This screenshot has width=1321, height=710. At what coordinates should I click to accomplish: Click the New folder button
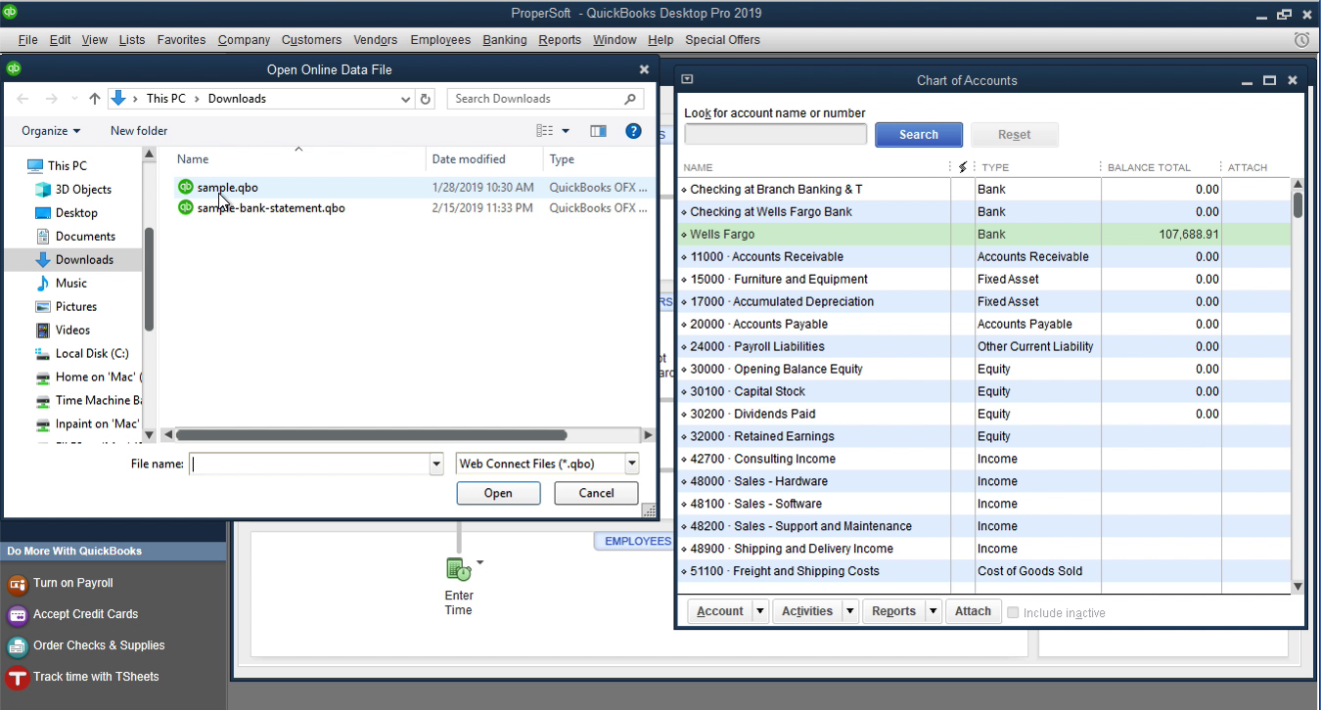click(x=139, y=131)
